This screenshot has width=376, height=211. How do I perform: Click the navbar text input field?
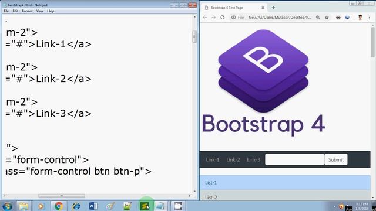pyautogui.click(x=295, y=159)
